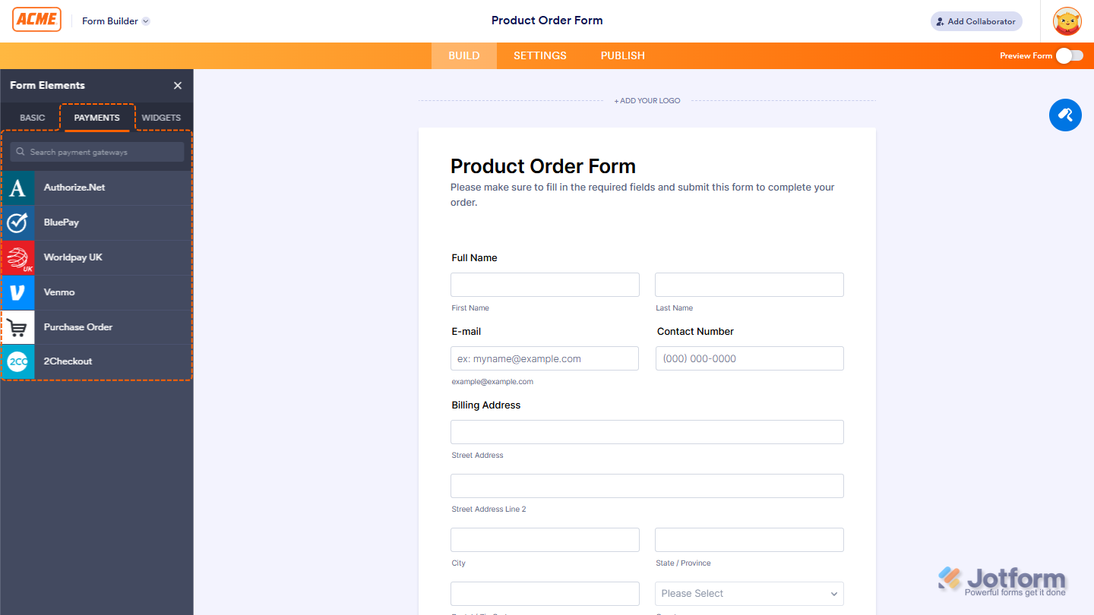Screen dimensions: 1094x615
Task: Click the Add Your Logo link
Action: point(647,100)
